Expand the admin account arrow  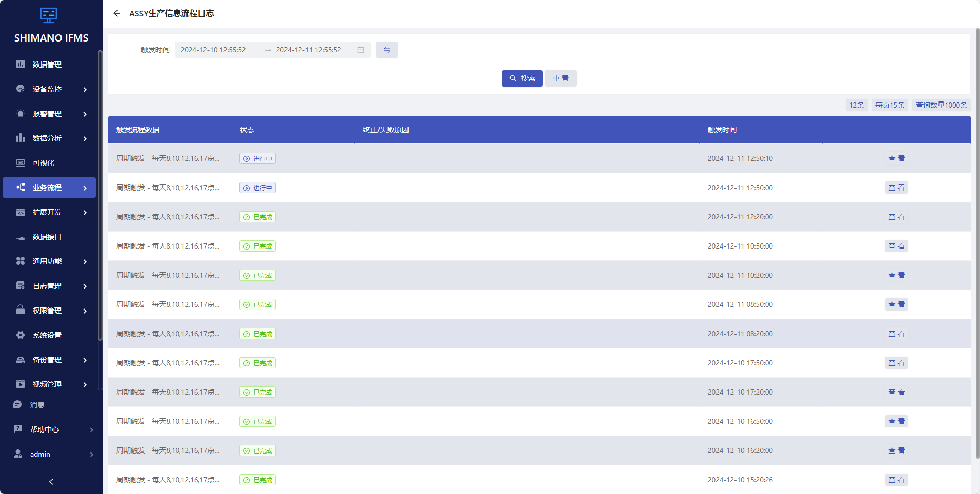pos(92,454)
